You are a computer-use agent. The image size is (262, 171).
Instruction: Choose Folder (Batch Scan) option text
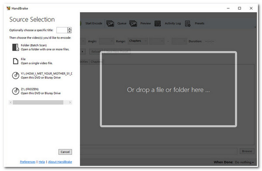[x=34, y=45]
